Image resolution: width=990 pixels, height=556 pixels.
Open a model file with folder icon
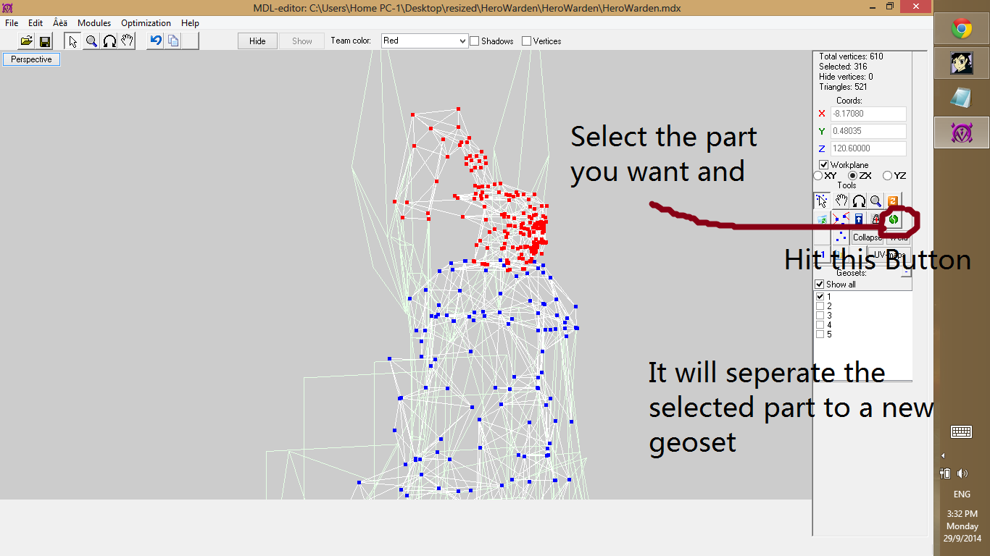pyautogui.click(x=26, y=41)
